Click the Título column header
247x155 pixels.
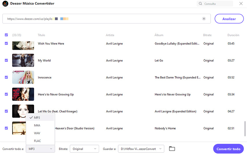pyautogui.click(x=41, y=35)
